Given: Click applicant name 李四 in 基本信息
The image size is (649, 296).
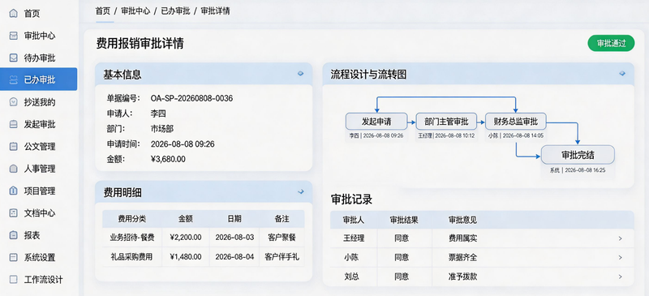Looking at the screenshot, I should [158, 114].
